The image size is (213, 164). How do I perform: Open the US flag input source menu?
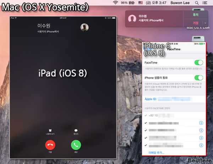click(x=141, y=3)
